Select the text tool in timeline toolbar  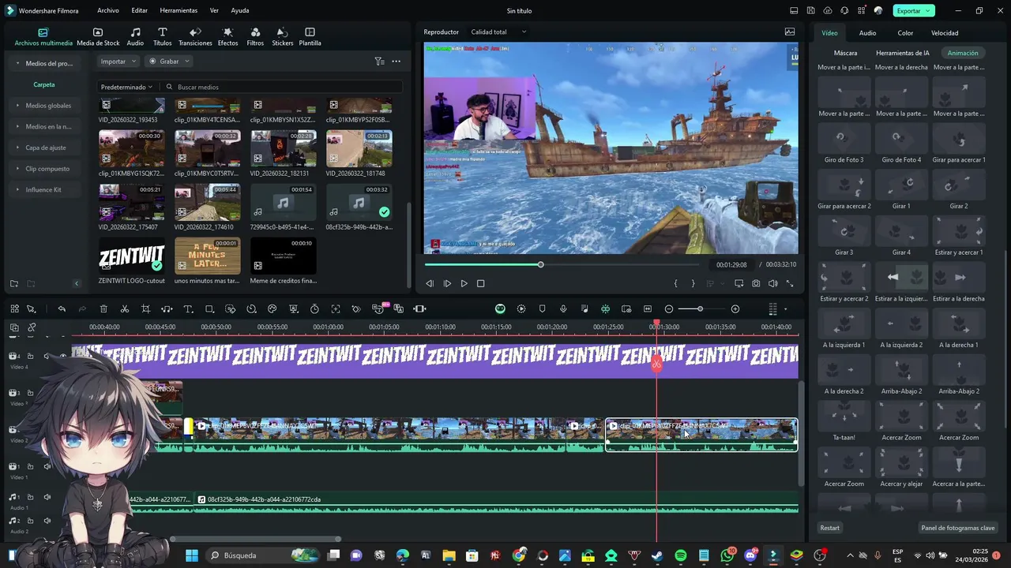[188, 308]
